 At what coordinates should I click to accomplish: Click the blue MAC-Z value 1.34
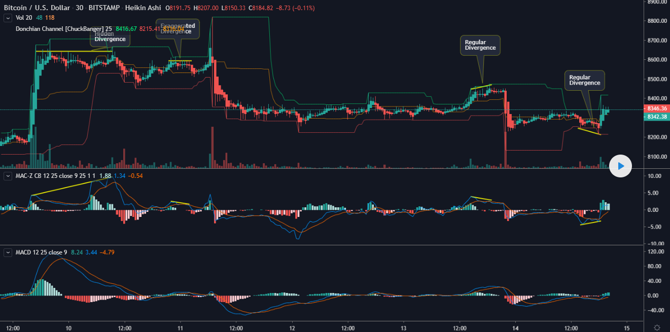120,176
